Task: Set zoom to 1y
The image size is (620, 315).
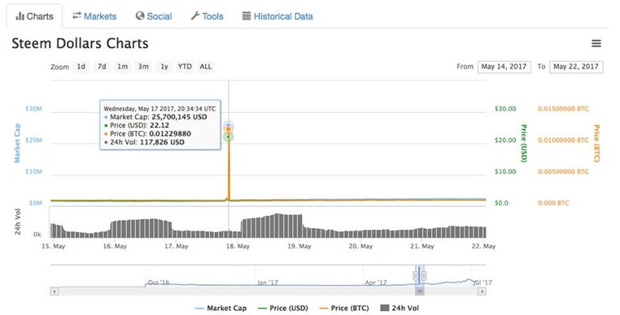Action: point(164,67)
